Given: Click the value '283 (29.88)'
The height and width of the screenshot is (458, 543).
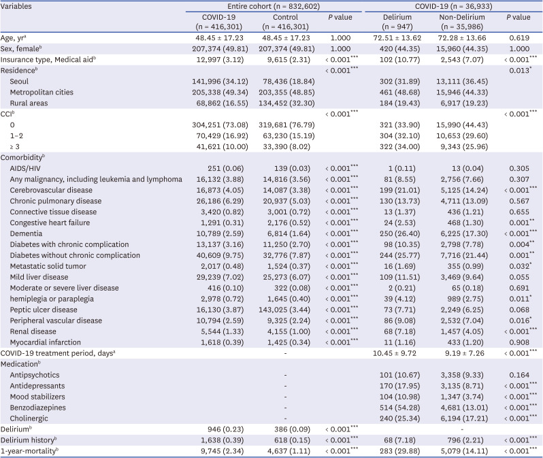Looking at the screenshot, I should coord(399,451).
